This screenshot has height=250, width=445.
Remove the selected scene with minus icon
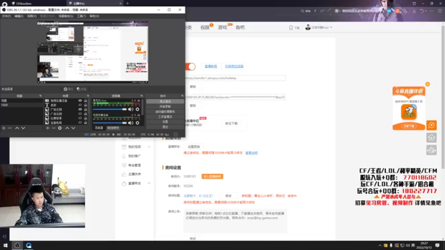tap(9, 128)
